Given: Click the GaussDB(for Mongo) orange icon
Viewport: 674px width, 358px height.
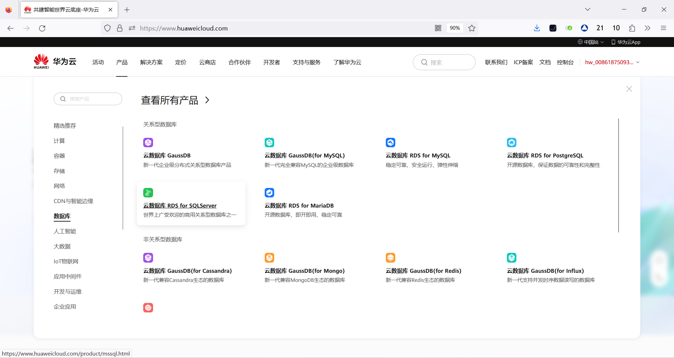Looking at the screenshot, I should [269, 257].
